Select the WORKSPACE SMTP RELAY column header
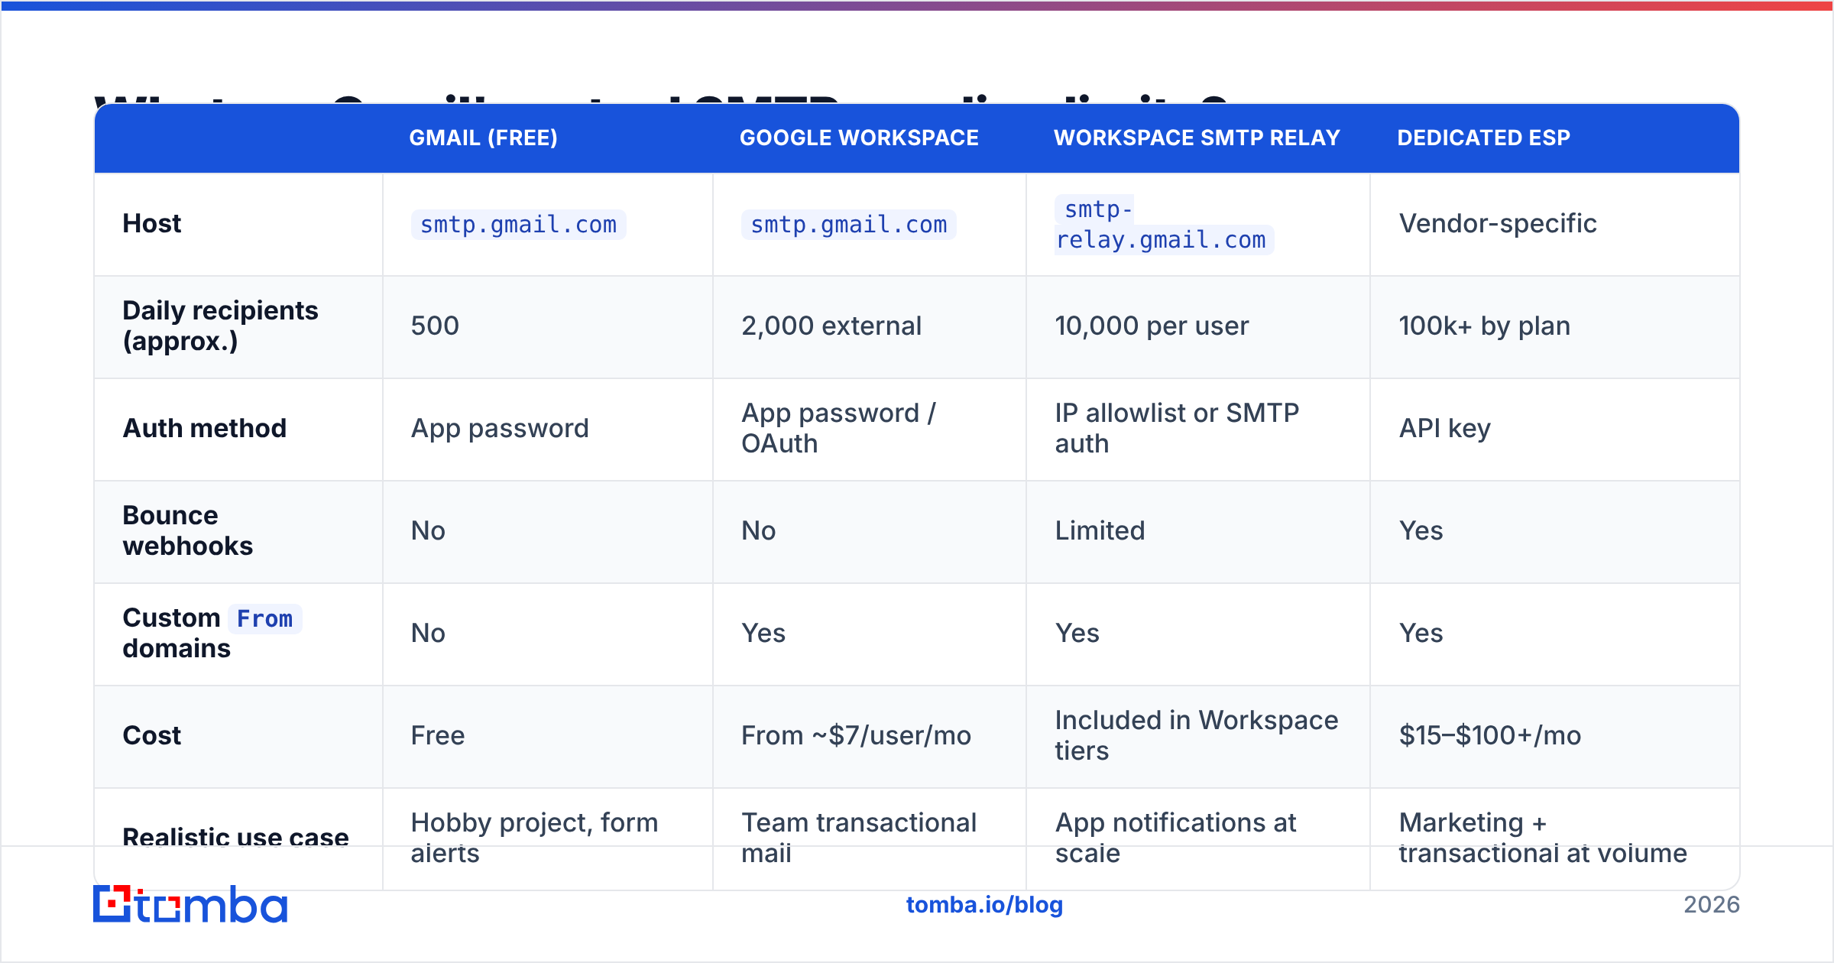The height and width of the screenshot is (963, 1834). pos(1197,138)
